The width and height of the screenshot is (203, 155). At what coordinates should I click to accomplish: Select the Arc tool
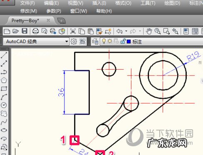pyautogui.click(x=4, y=97)
